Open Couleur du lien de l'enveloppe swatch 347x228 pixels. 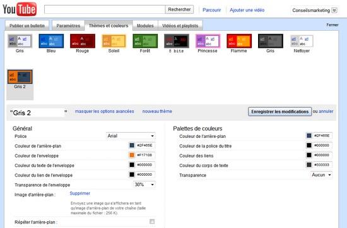click(132, 174)
